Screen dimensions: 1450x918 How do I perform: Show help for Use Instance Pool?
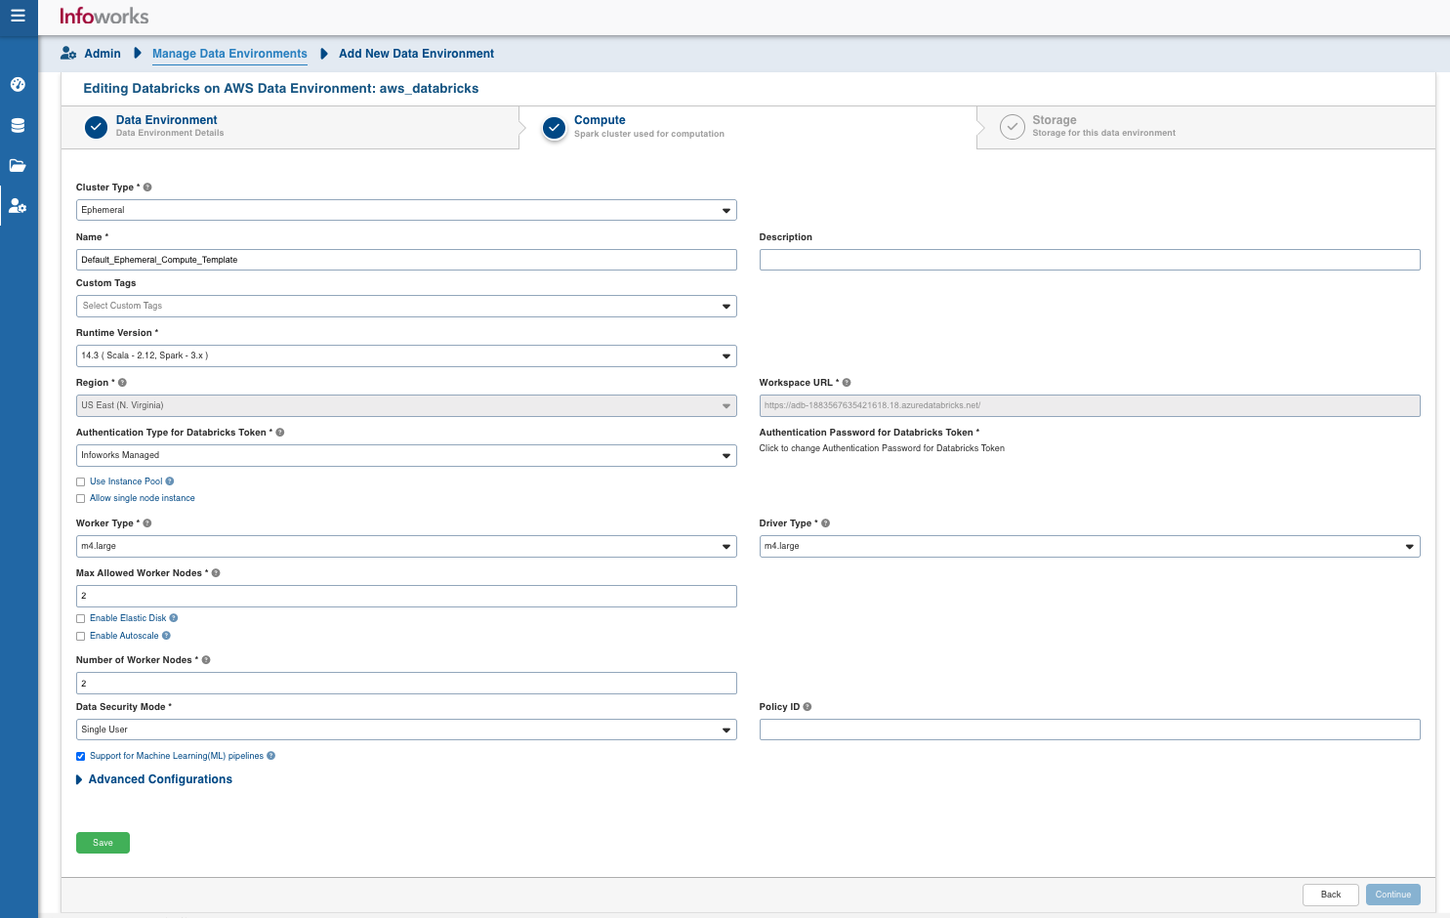click(170, 481)
